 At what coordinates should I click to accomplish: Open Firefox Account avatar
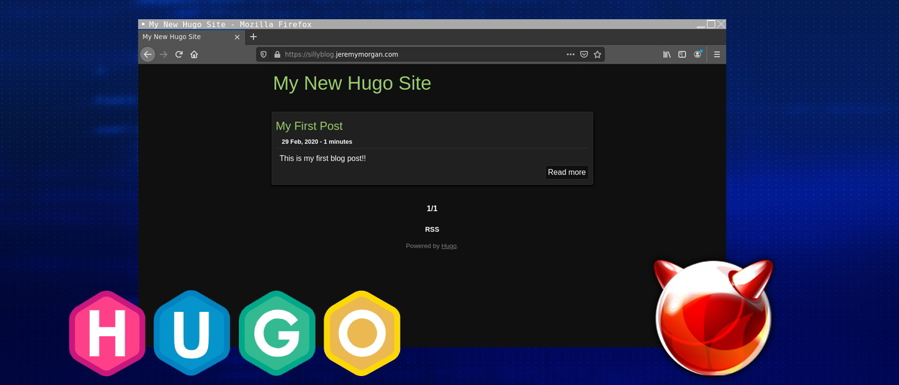pos(698,55)
